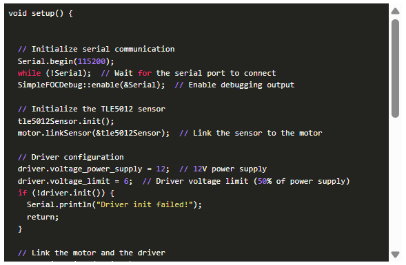Viewport: 406px width, 265px height.
Task: Click the 'motor.linkSensor(&tle5012Sensor);' call
Action: (94, 133)
